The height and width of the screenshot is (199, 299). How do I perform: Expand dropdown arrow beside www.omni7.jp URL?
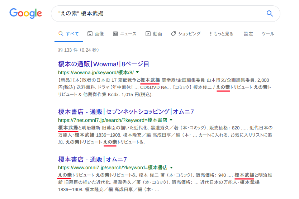coord(171,167)
